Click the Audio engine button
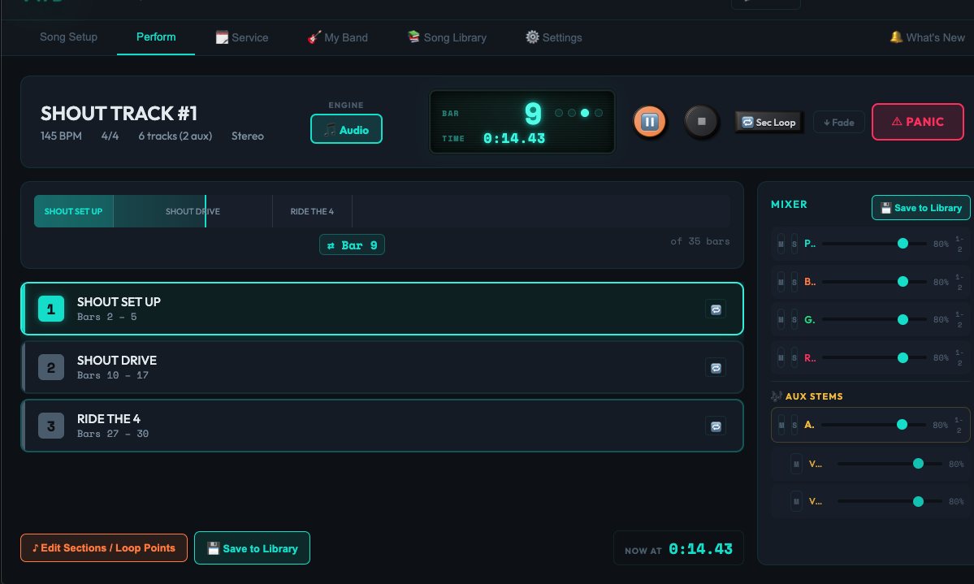The width and height of the screenshot is (974, 584). click(x=346, y=129)
